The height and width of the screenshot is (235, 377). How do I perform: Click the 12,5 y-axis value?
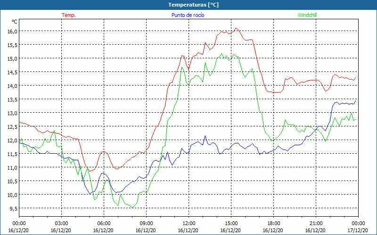12,127
